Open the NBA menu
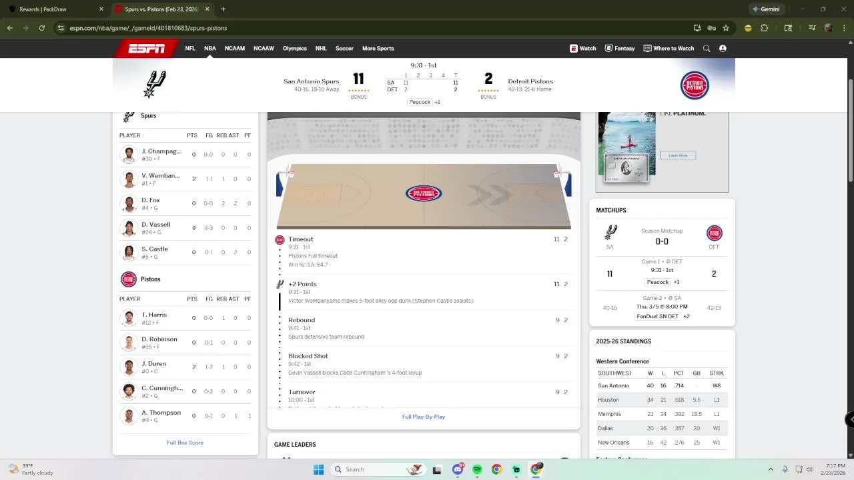Image resolution: width=854 pixels, height=480 pixels. point(210,49)
